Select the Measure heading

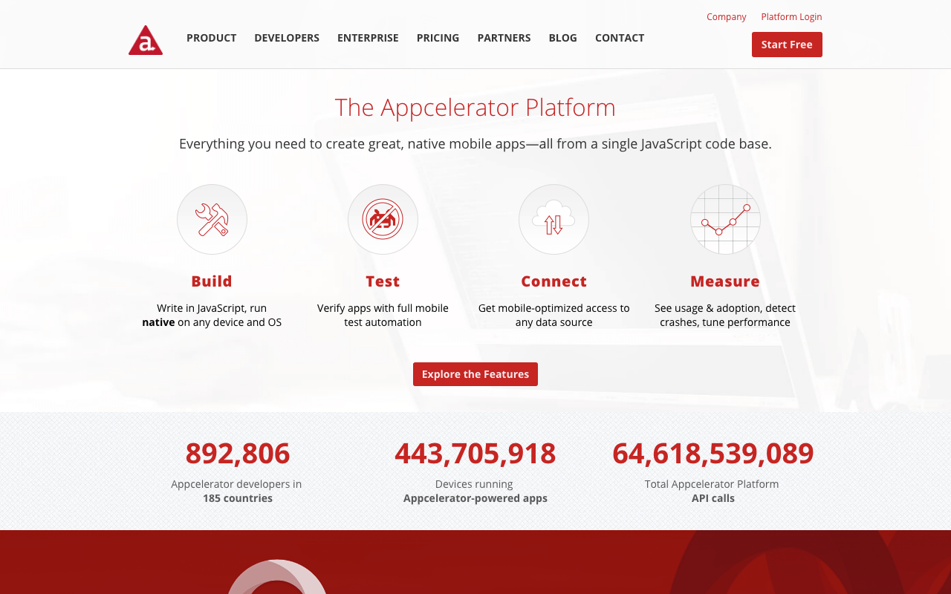coord(725,281)
